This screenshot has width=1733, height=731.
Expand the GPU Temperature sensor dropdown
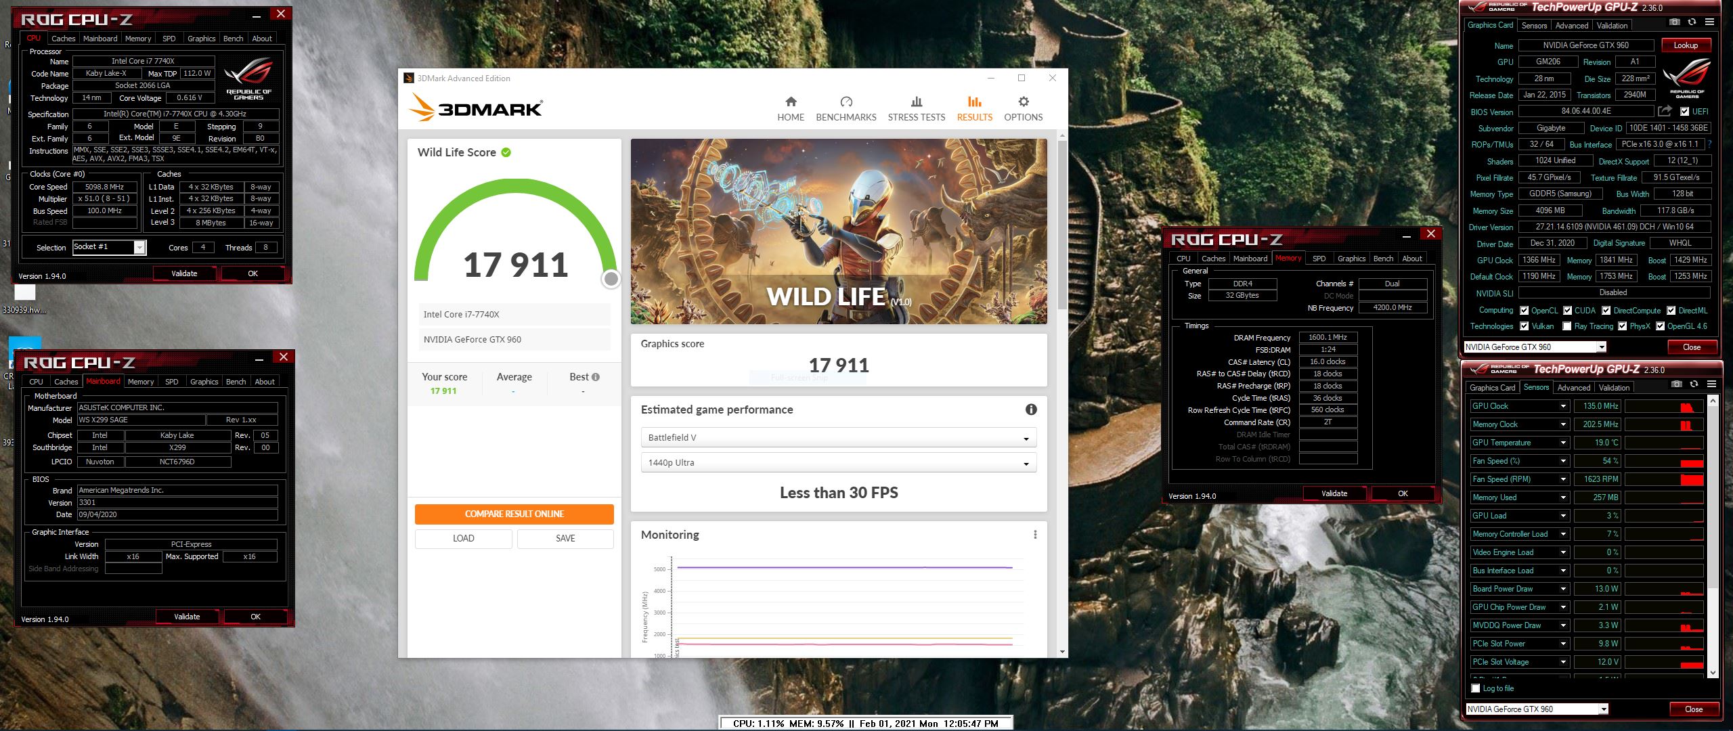1563,443
